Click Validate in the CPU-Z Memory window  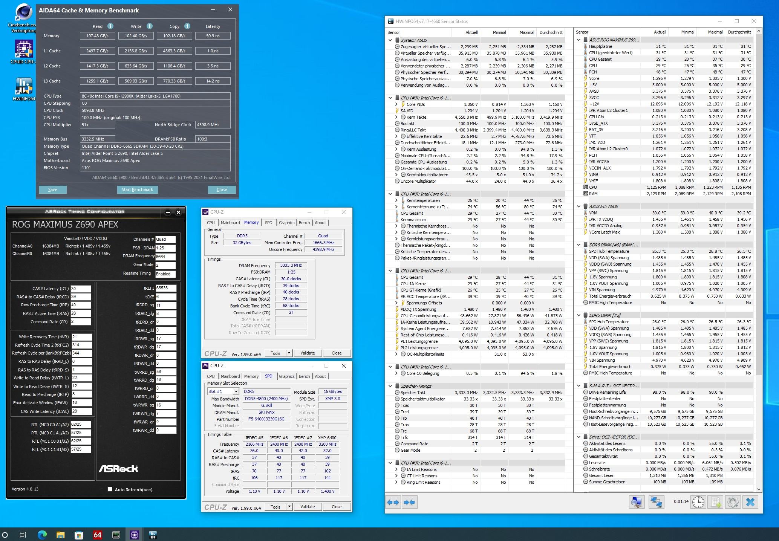click(x=308, y=353)
